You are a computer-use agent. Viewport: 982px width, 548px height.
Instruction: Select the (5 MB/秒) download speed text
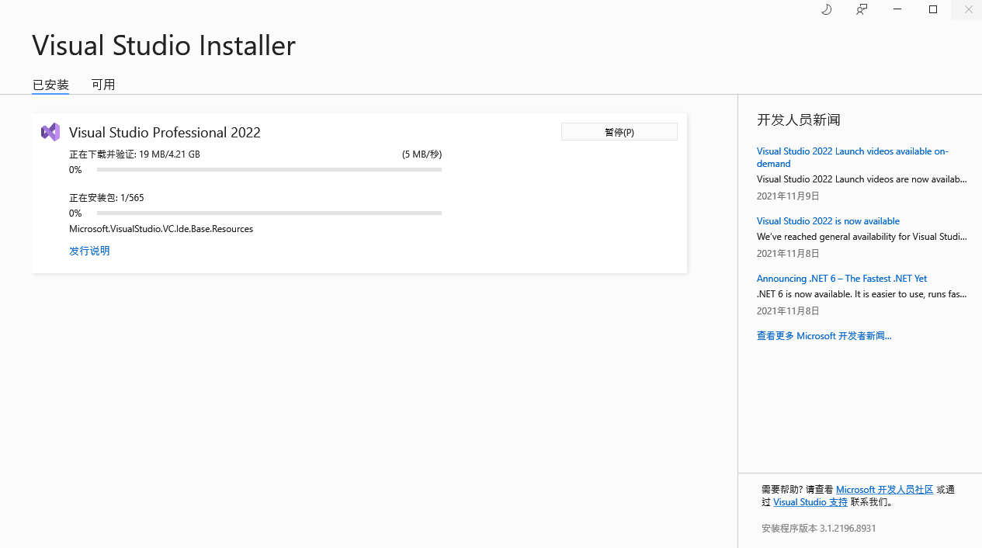(422, 154)
